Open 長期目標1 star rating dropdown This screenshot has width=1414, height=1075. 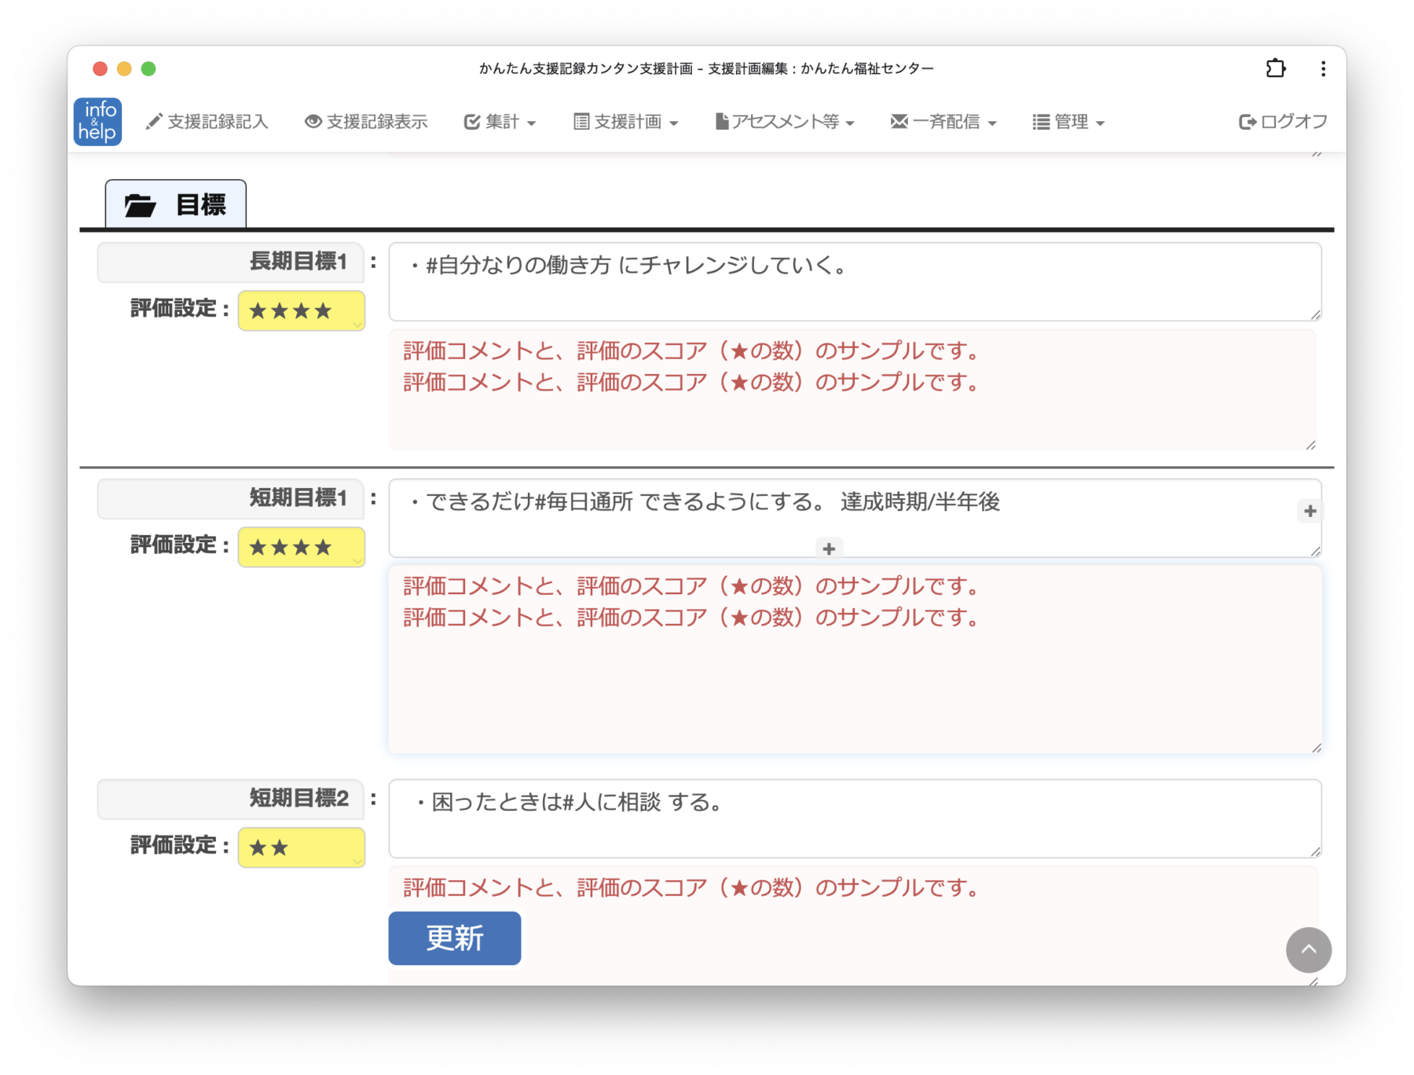[x=302, y=310]
